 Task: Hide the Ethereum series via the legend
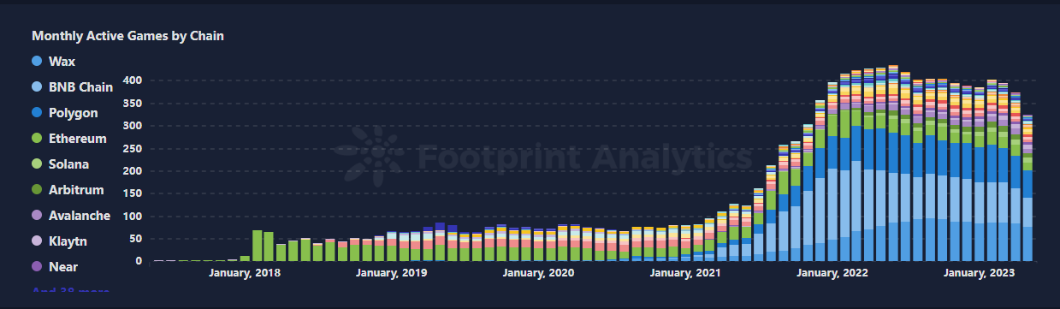[x=68, y=139]
